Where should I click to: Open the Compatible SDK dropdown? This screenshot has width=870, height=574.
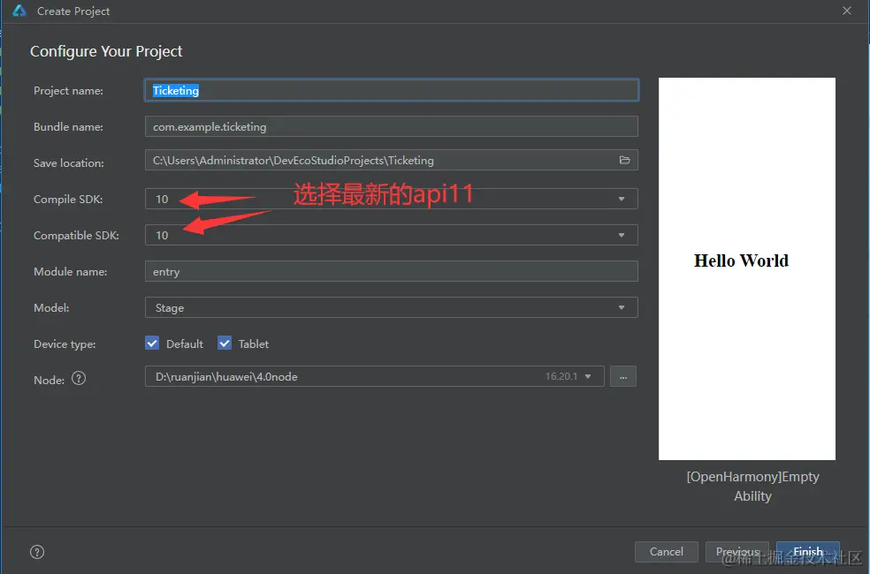click(x=391, y=235)
